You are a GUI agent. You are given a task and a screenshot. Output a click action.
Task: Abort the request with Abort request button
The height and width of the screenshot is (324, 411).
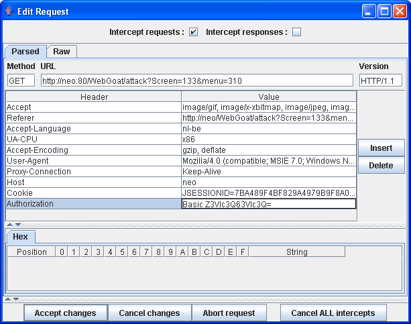(229, 313)
